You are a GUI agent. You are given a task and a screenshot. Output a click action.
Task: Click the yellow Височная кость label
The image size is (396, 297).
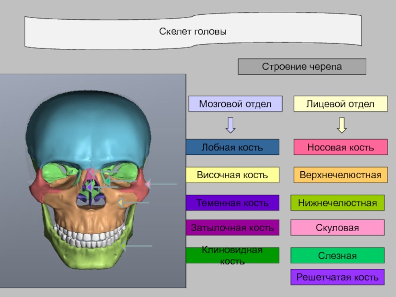coord(232,175)
